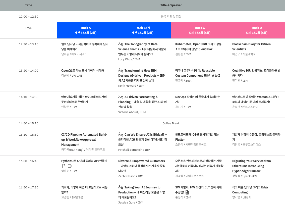Click the Track row label cell
This screenshot has height=208, width=285.
point(29,30)
